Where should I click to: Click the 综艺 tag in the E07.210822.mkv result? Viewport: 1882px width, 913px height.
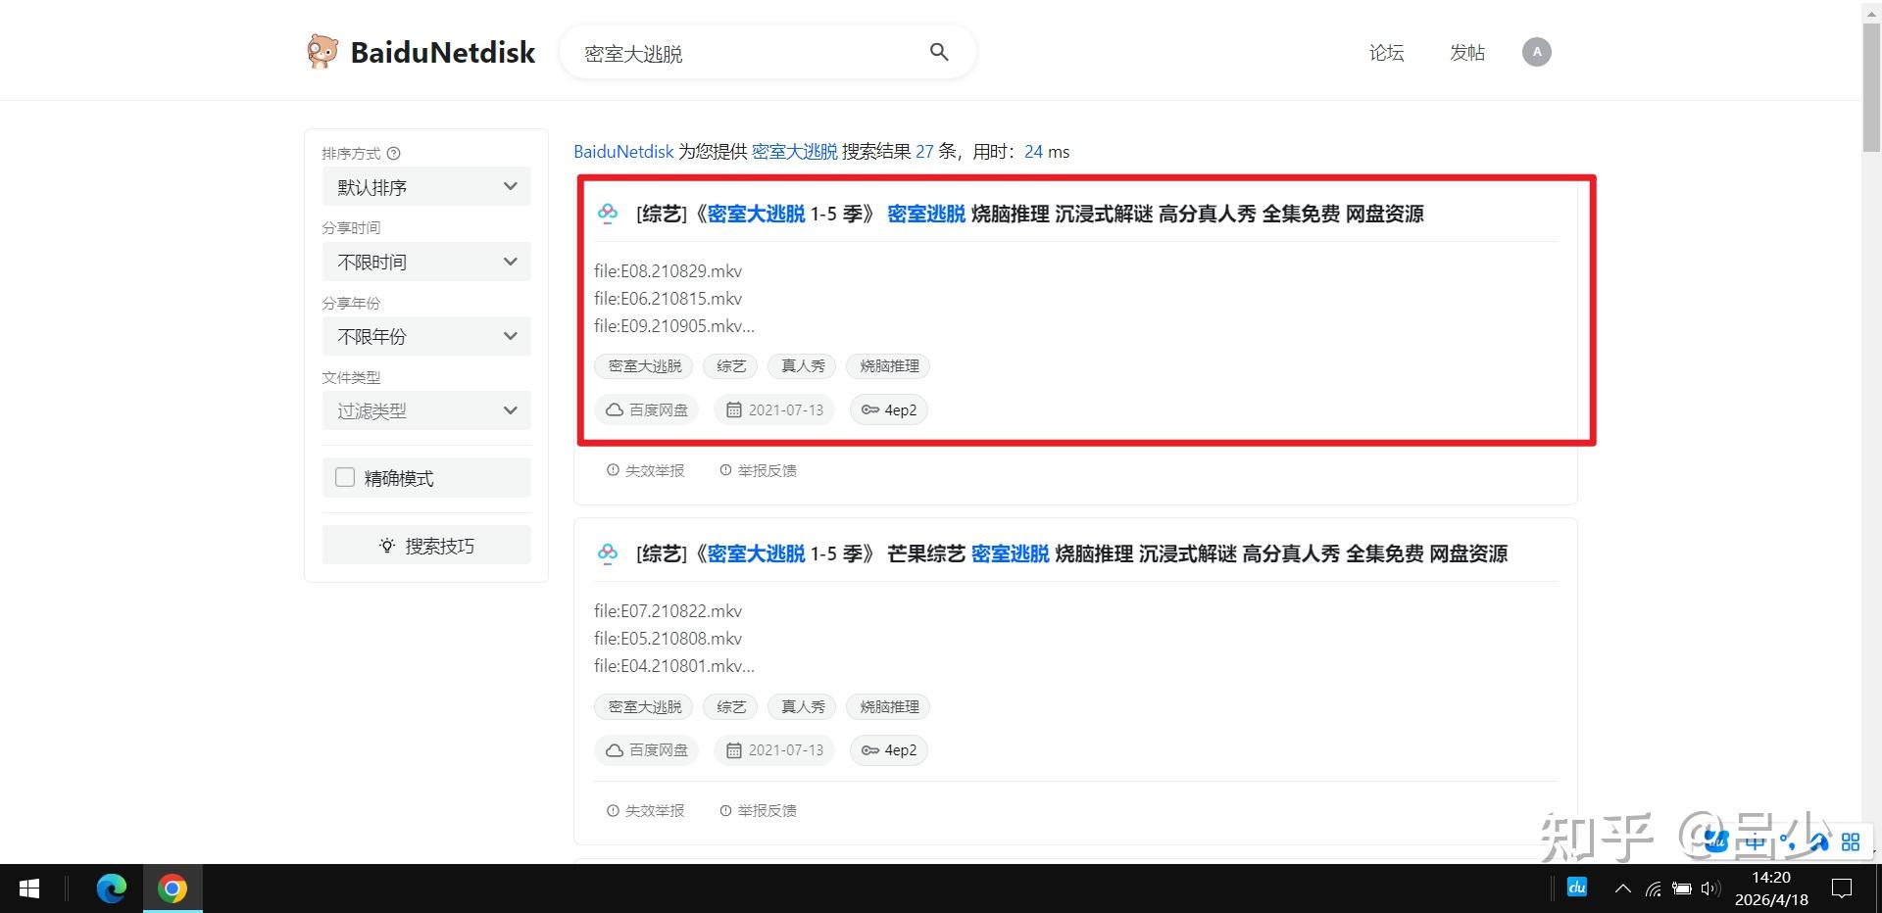click(731, 707)
